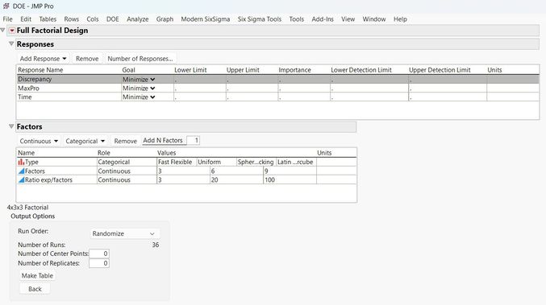Click the Back button
This screenshot has height=305, width=546.
(35, 289)
